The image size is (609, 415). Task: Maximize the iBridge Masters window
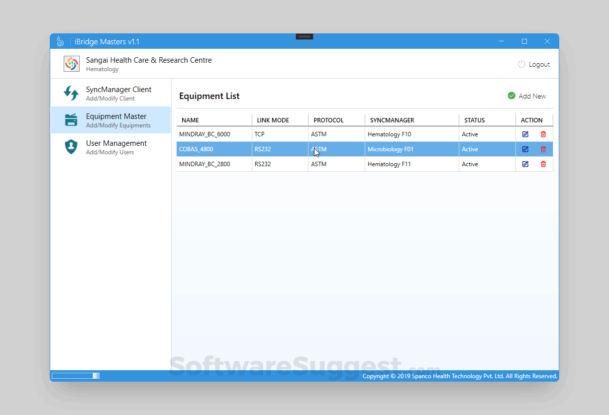(524, 41)
